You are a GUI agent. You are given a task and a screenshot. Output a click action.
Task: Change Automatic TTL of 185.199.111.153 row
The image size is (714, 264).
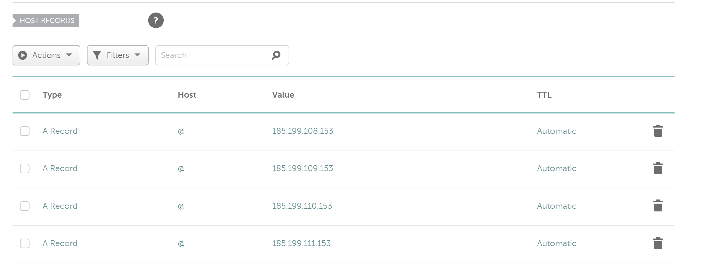point(557,243)
